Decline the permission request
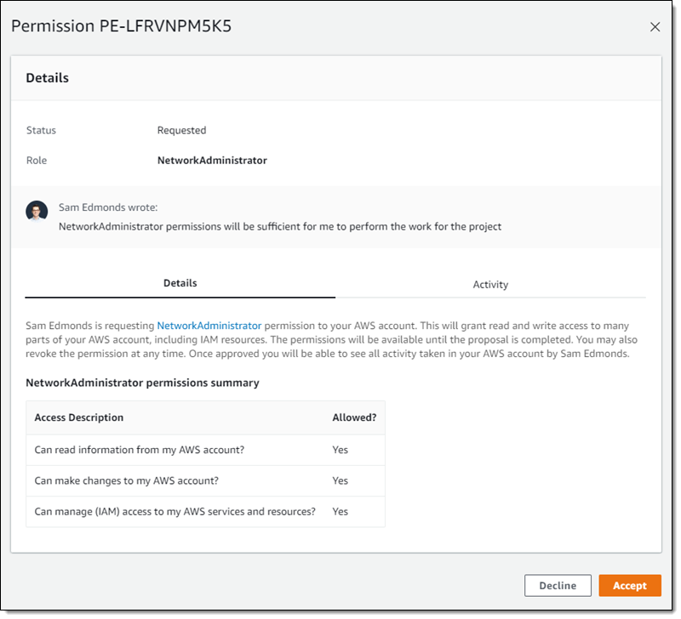The image size is (681, 619). coord(558,586)
